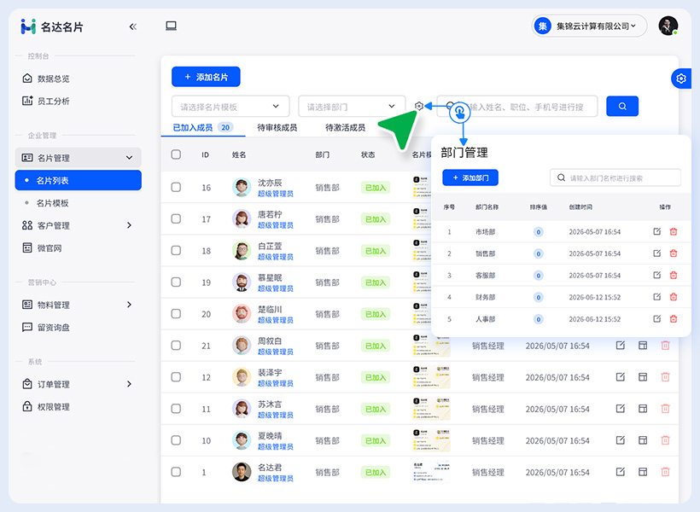Open the 集锦云计算有限公司 company switcher
The height and width of the screenshot is (512, 700).
589,26
